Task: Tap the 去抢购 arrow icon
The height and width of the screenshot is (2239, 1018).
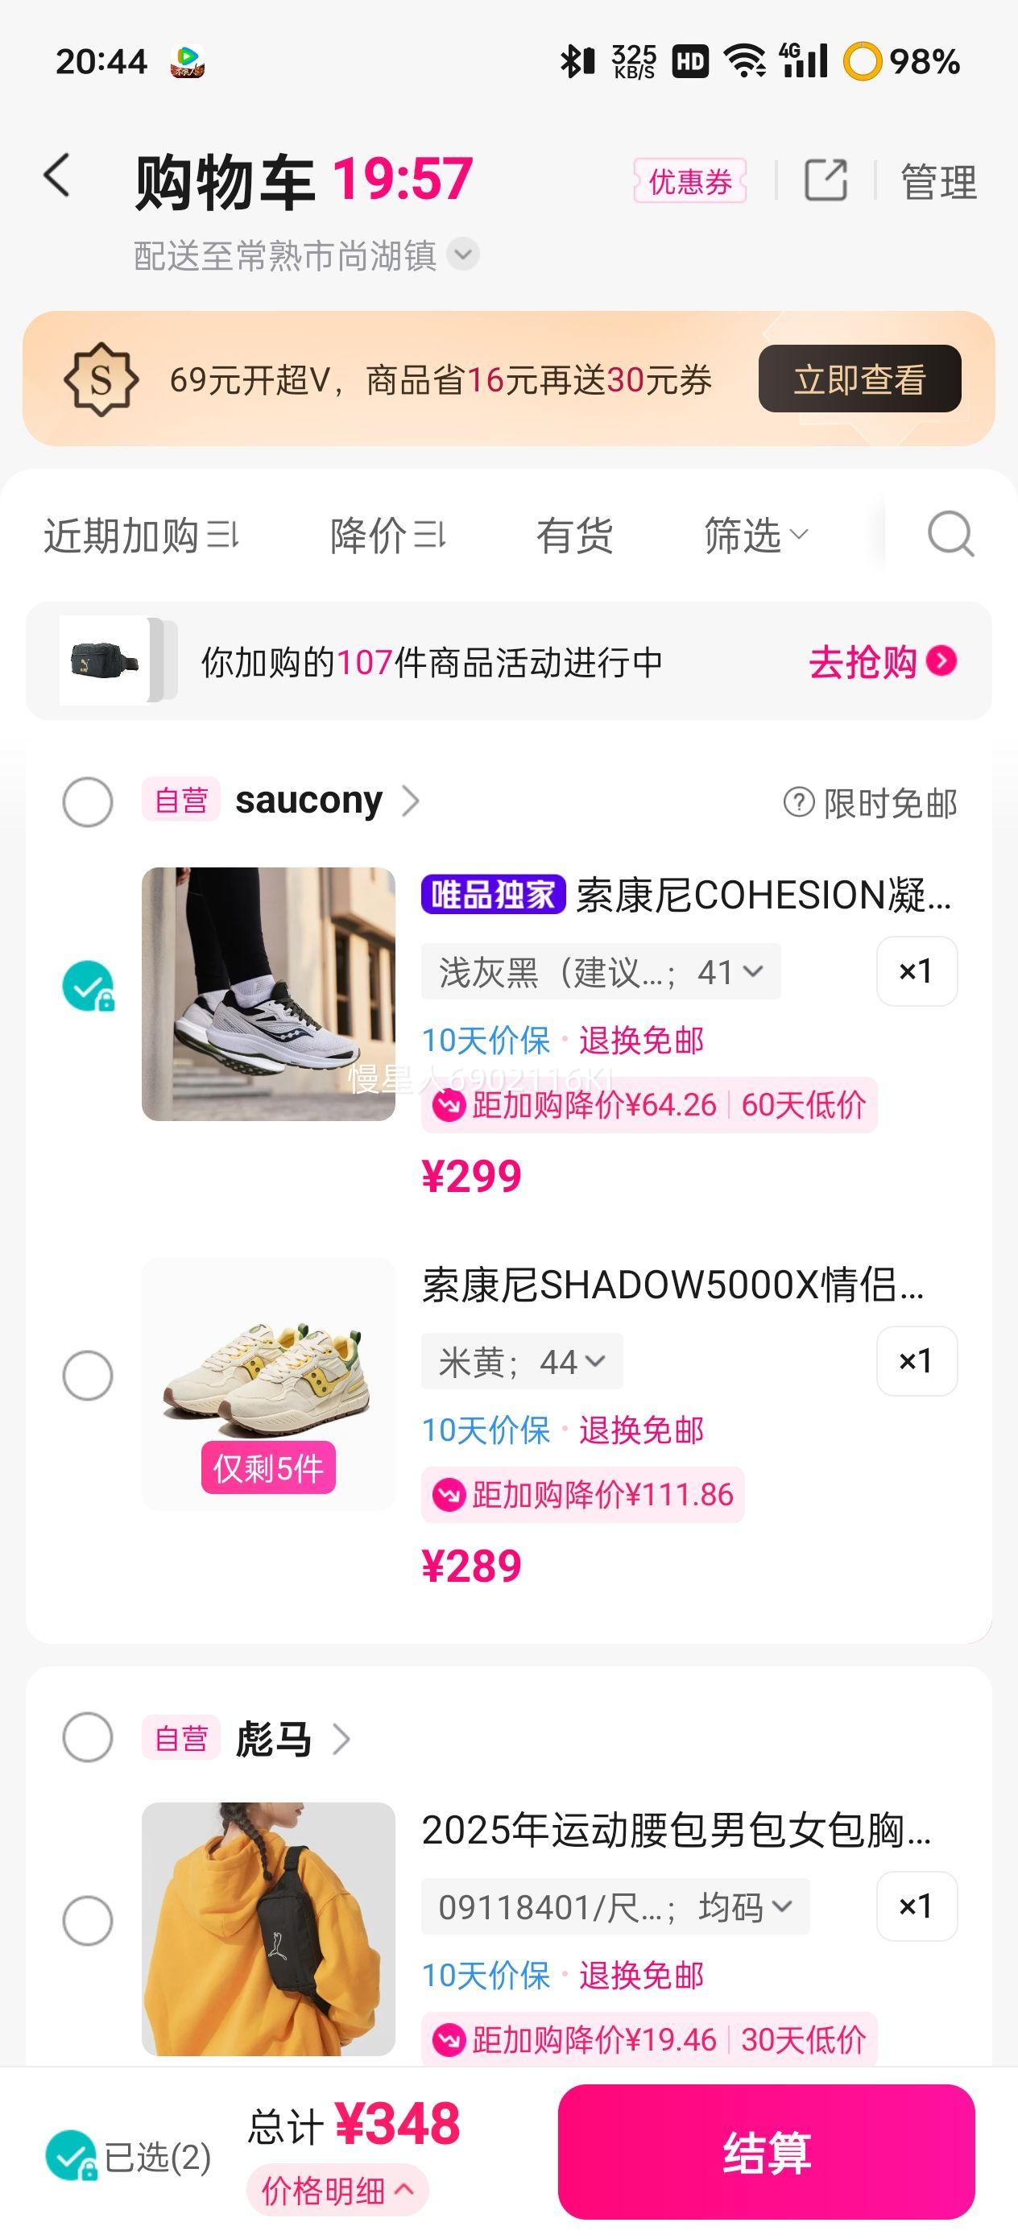Action: 941,661
